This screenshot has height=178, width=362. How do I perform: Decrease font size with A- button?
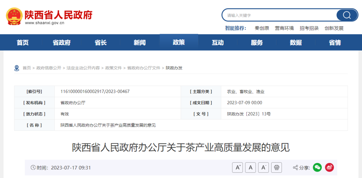tap(263, 168)
